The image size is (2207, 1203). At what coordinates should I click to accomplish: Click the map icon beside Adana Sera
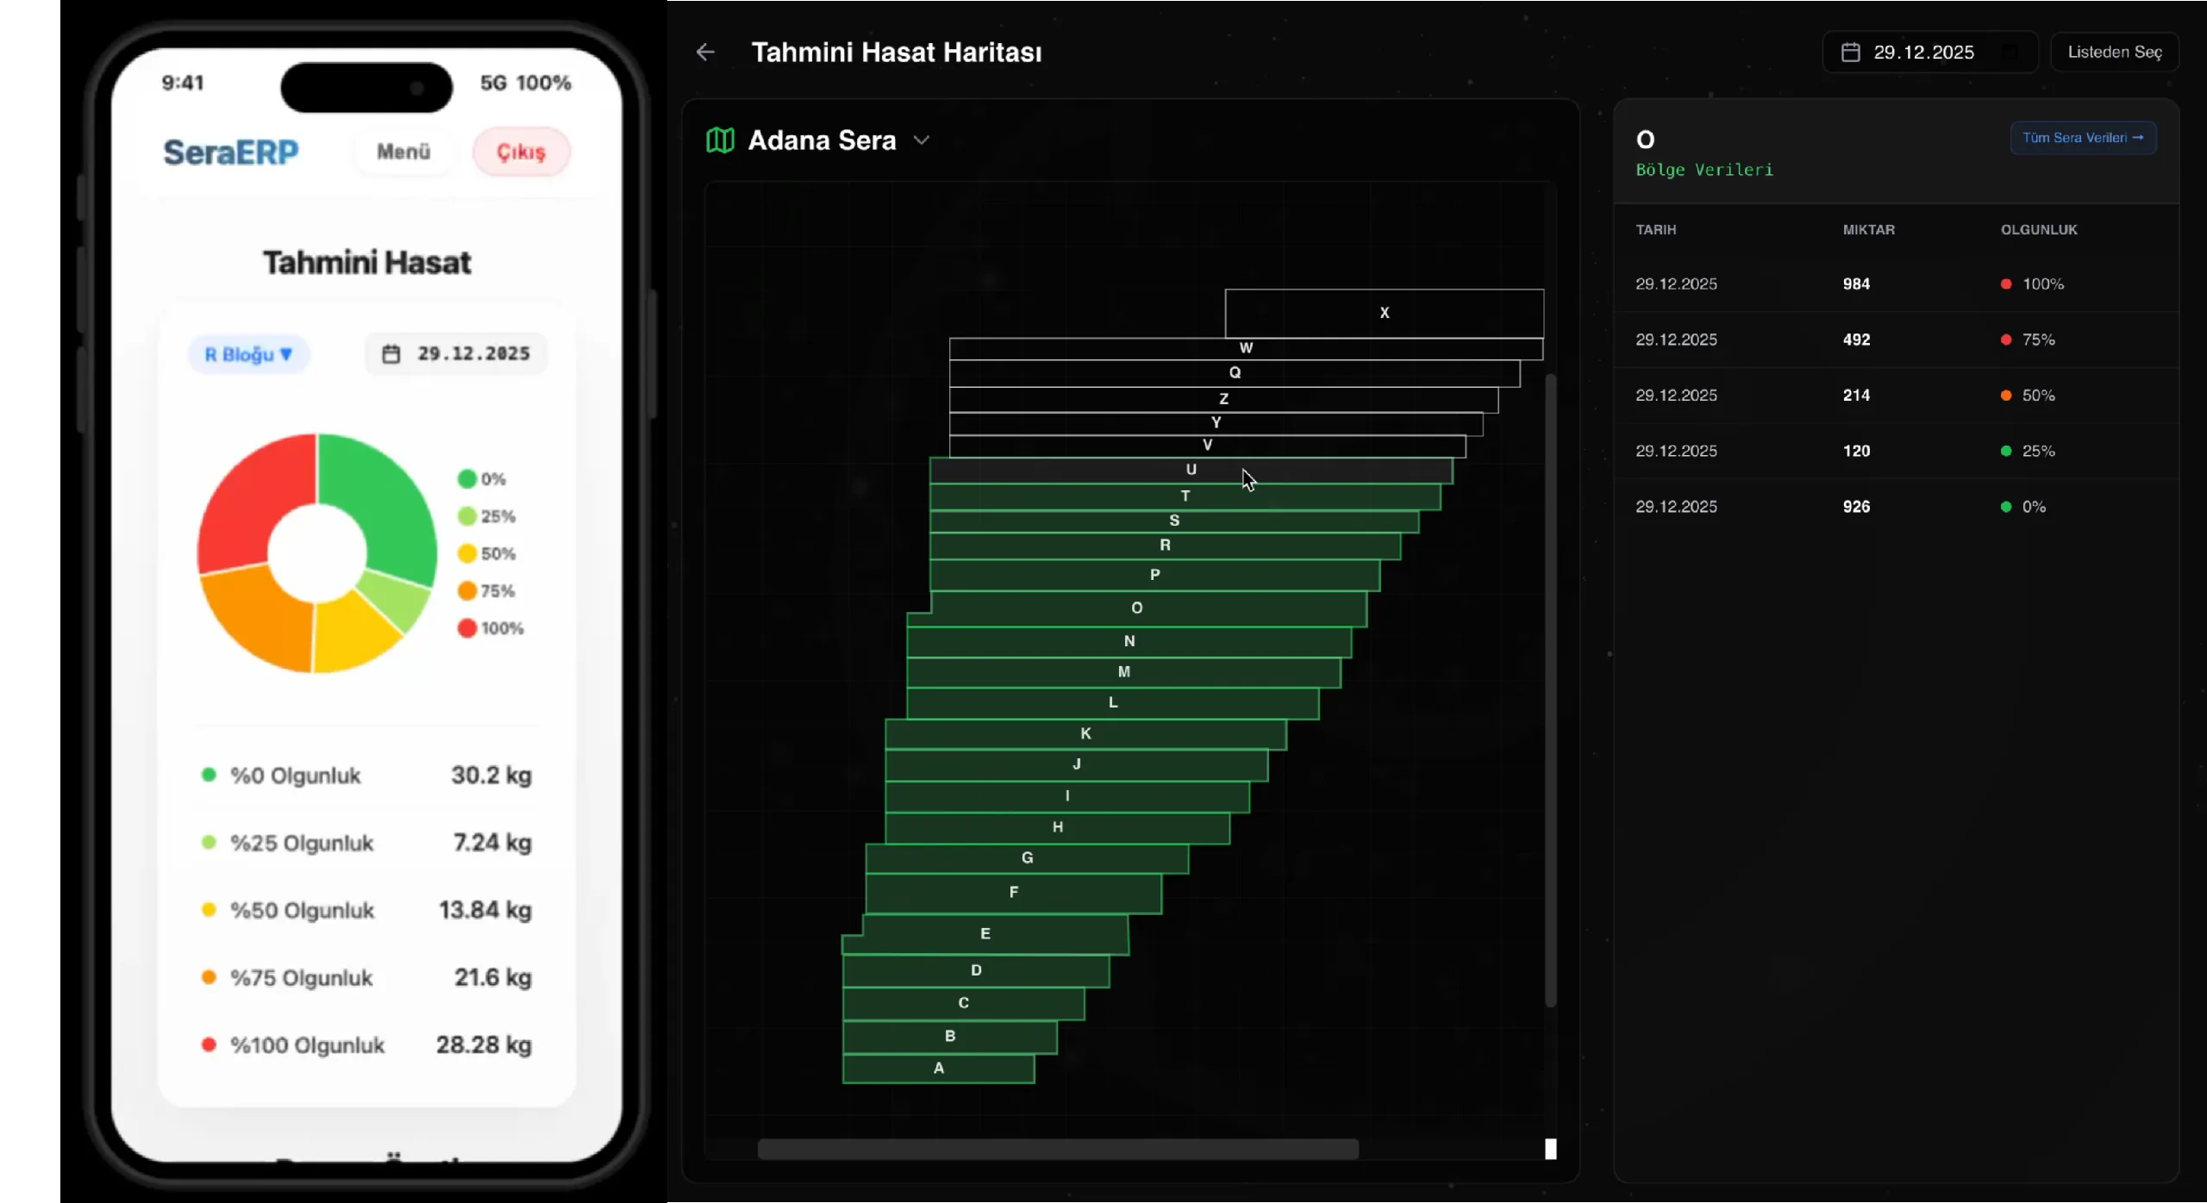(720, 140)
